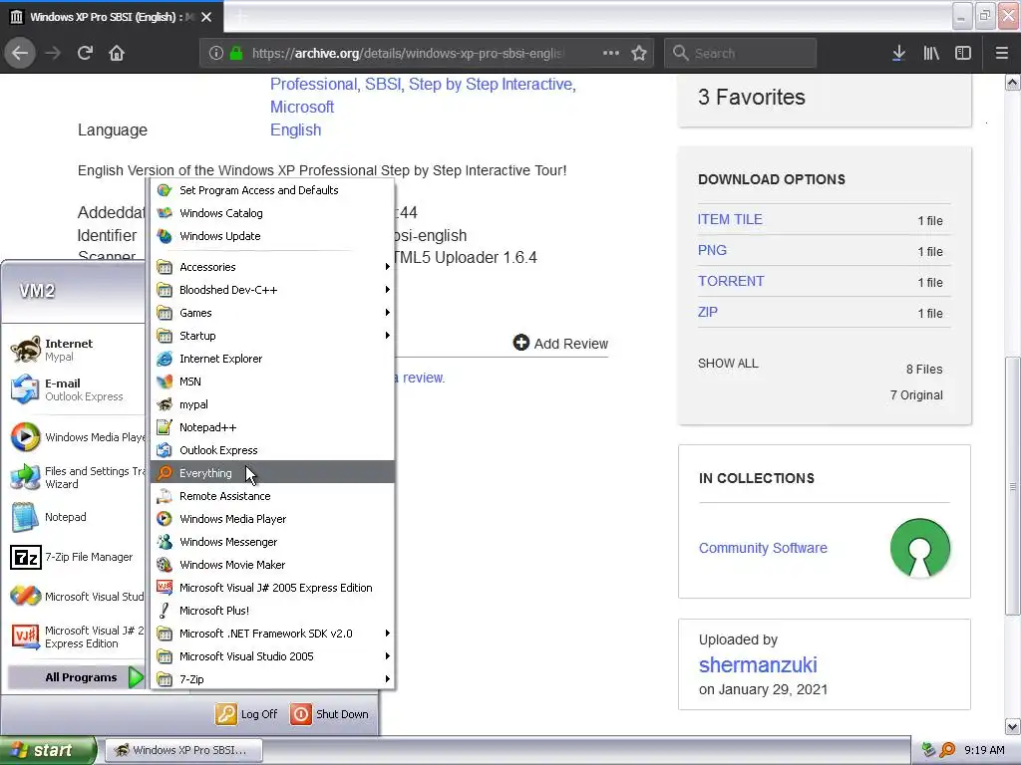Start Windows Movie Maker
The height and width of the screenshot is (765, 1021).
click(x=273, y=565)
